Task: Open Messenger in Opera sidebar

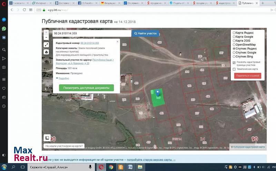Action: point(4,20)
